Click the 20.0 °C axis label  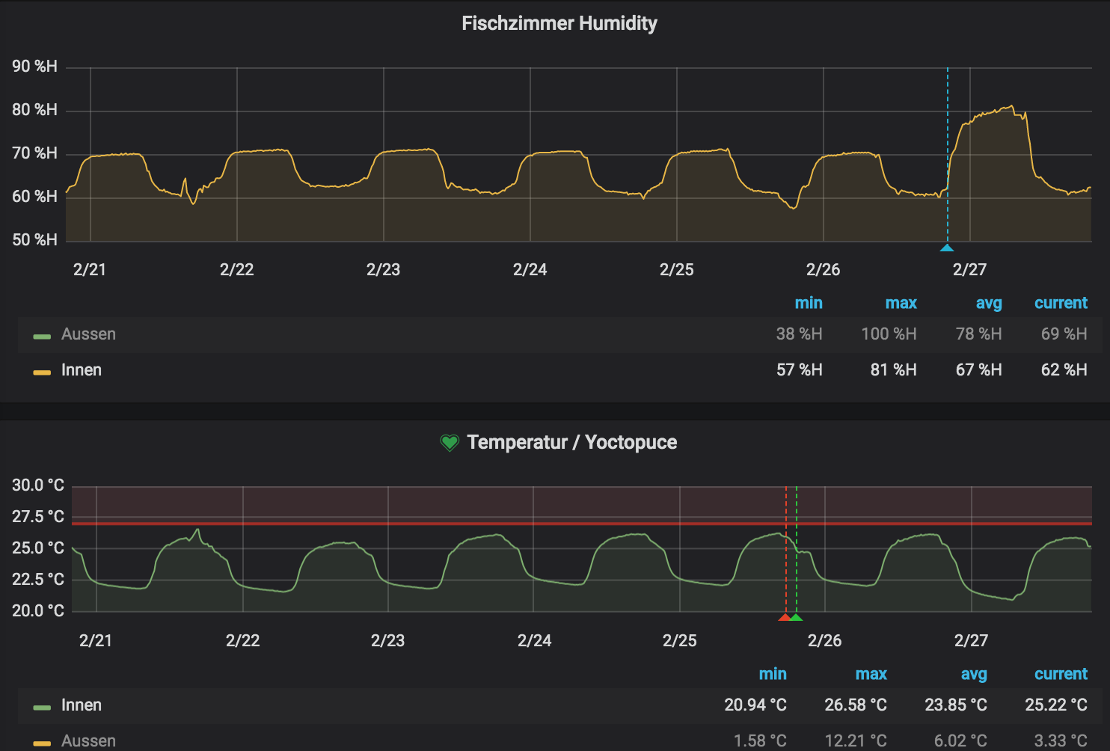pos(38,611)
